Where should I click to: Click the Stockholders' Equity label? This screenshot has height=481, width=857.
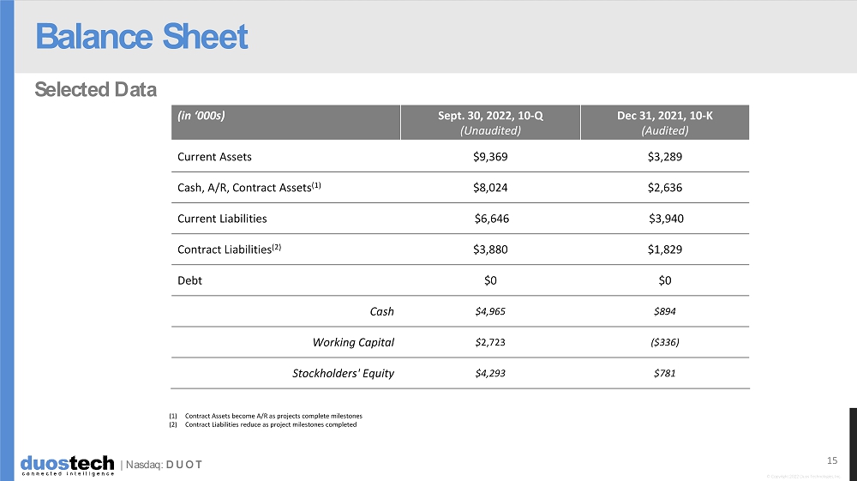pos(343,373)
